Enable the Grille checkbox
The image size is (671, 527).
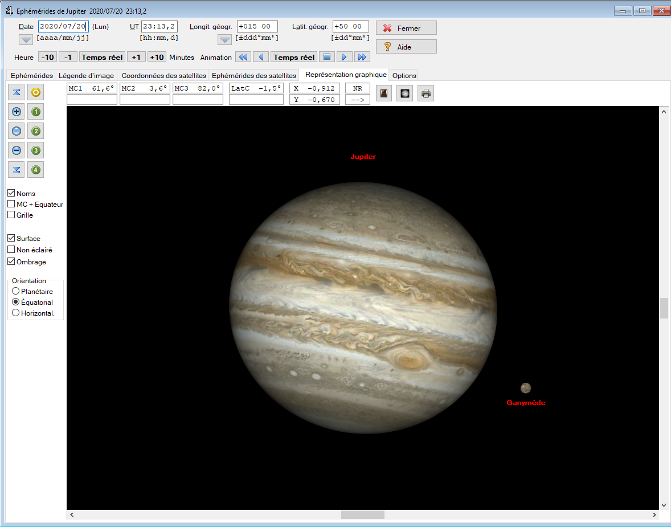[11, 214]
